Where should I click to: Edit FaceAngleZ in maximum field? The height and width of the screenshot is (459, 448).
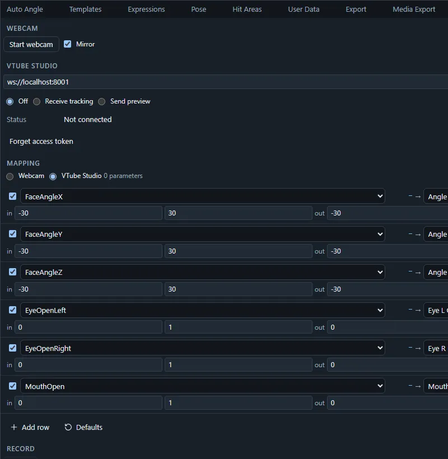coord(239,289)
